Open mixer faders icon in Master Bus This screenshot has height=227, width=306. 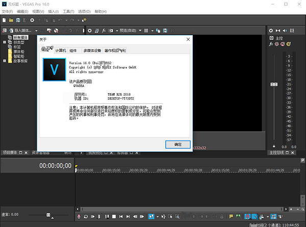(x=292, y=31)
